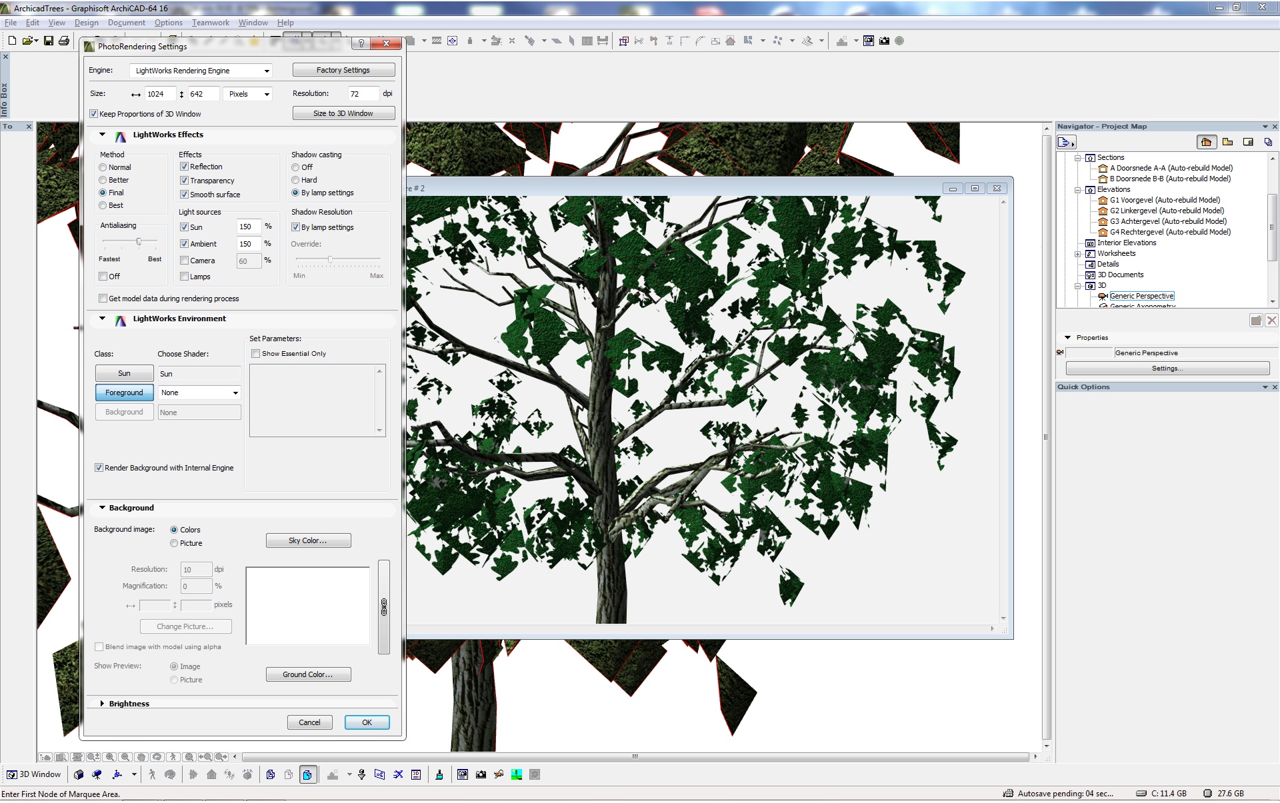Screen dimensions: 1280x803
Task: Click the View Map folder icon in Navigator
Action: tap(1227, 142)
